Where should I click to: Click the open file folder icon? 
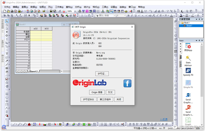(x=44, y=11)
